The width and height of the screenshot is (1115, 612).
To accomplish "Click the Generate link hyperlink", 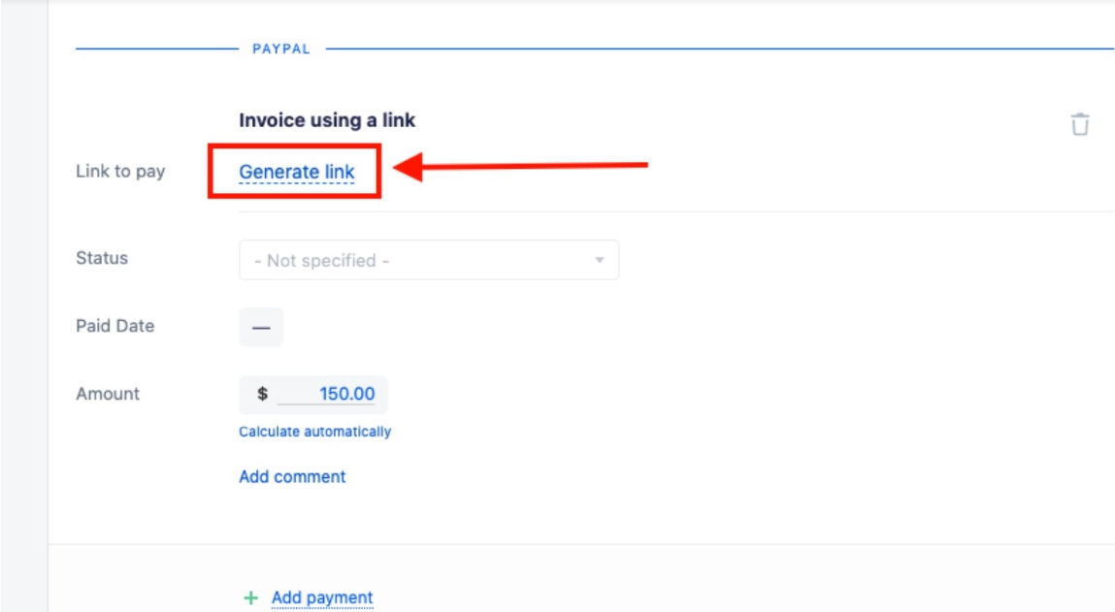I will tap(297, 172).
